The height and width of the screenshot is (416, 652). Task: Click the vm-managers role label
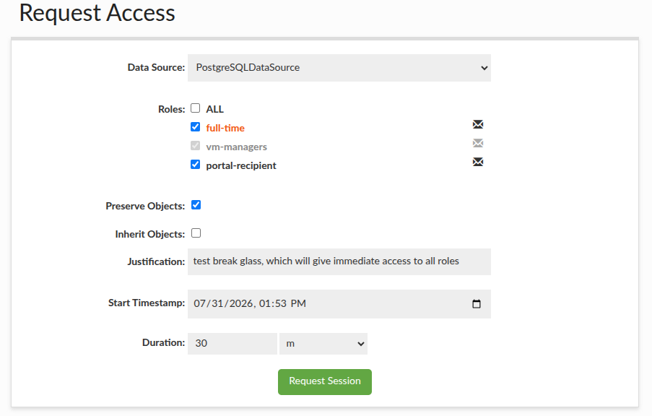pos(237,147)
